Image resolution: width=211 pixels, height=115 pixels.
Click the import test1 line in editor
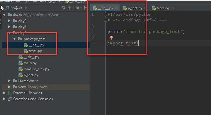[x=123, y=43]
